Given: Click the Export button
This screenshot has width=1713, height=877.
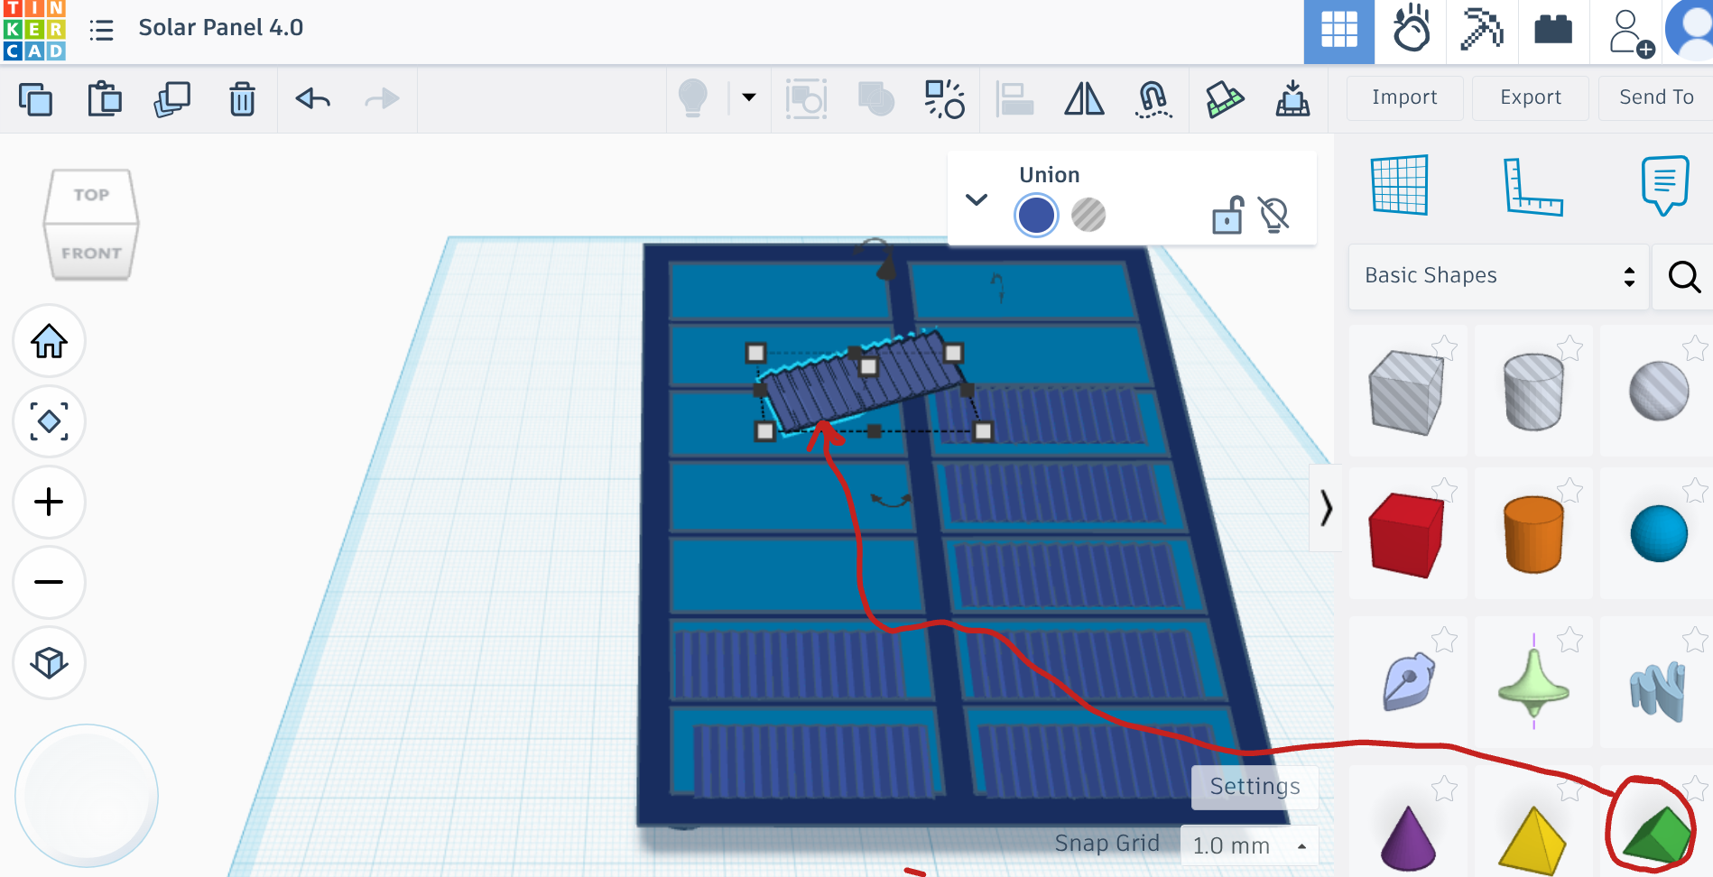Looking at the screenshot, I should (x=1531, y=97).
